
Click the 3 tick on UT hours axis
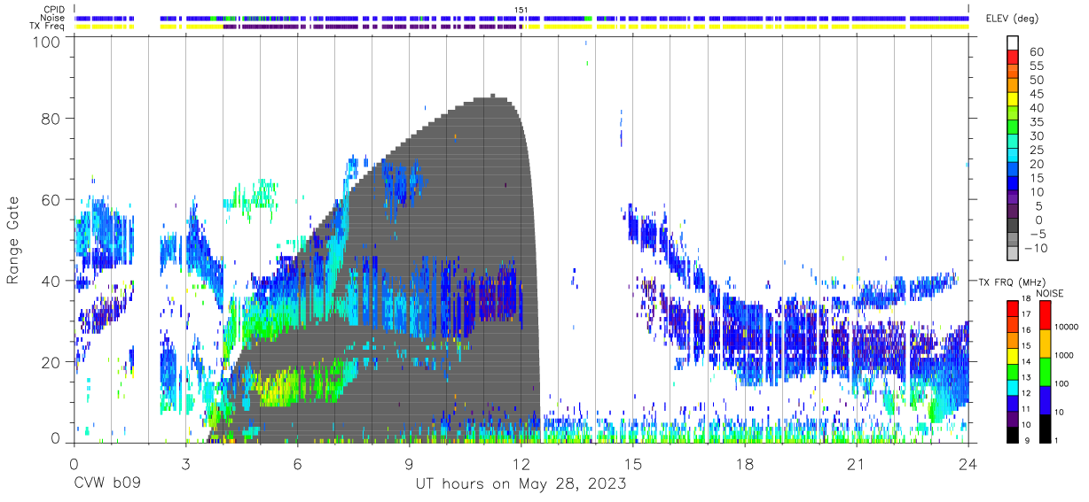[185, 464]
